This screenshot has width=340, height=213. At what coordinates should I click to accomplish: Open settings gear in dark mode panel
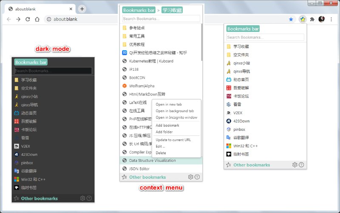click(82, 198)
